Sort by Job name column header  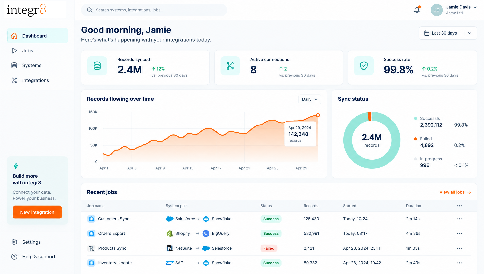click(96, 206)
